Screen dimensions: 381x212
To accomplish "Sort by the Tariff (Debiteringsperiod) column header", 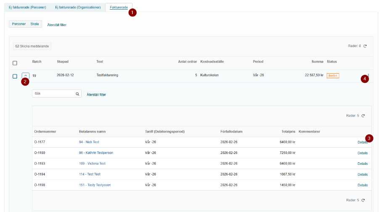I will pos(165,132).
